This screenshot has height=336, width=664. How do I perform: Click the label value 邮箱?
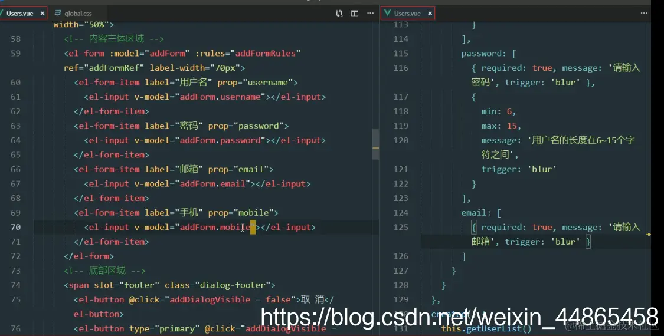point(188,169)
